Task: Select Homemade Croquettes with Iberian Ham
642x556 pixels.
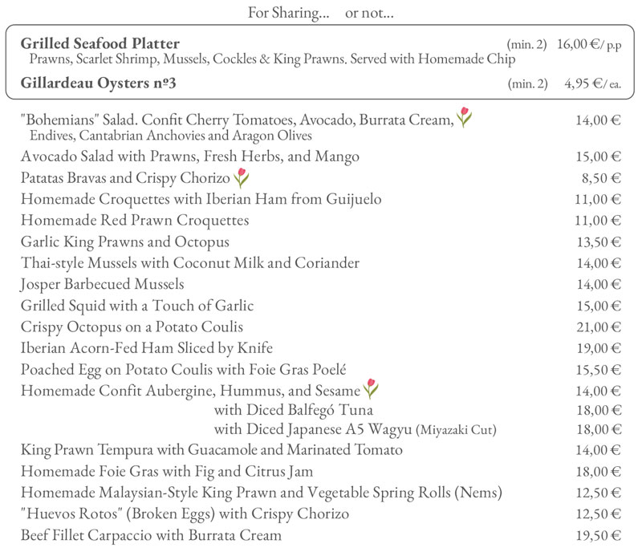Action: (201, 200)
